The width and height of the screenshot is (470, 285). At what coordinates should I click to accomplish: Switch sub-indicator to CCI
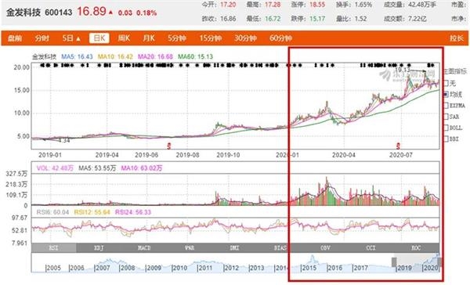tap(371, 248)
